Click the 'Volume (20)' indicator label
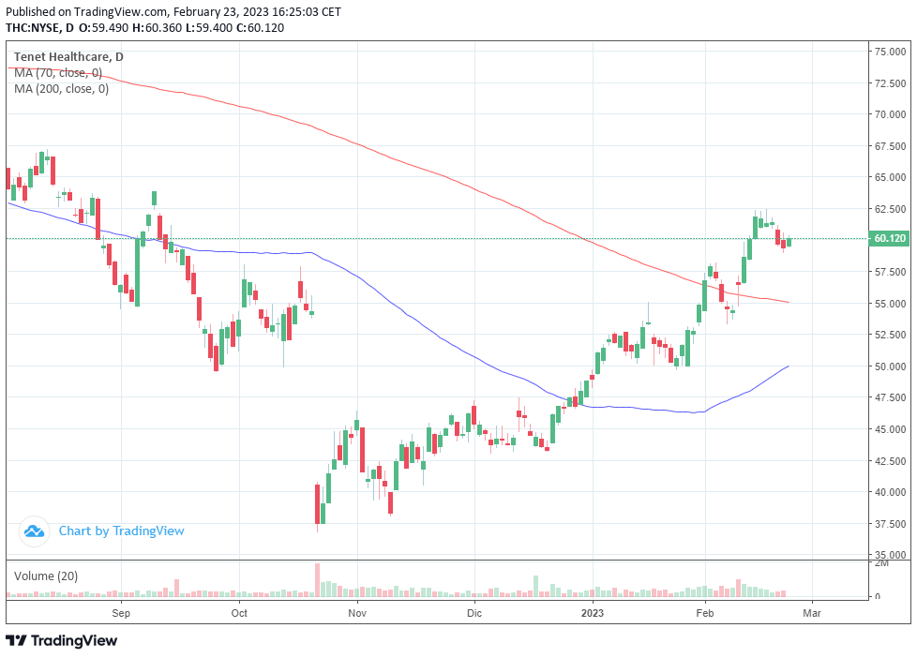This screenshot has width=917, height=658. click(46, 576)
